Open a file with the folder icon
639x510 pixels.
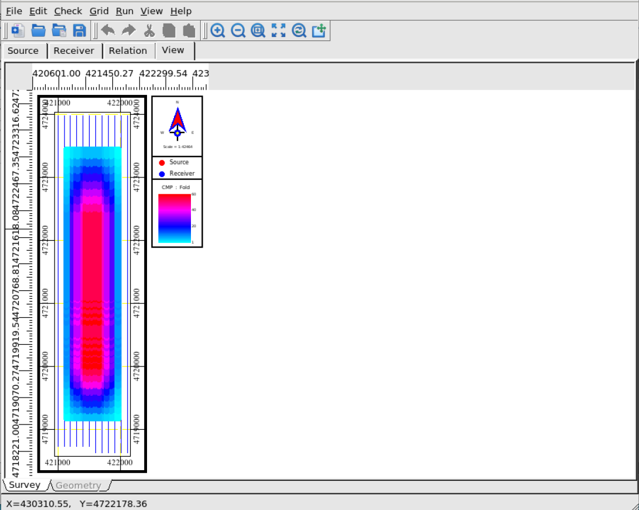(39, 30)
